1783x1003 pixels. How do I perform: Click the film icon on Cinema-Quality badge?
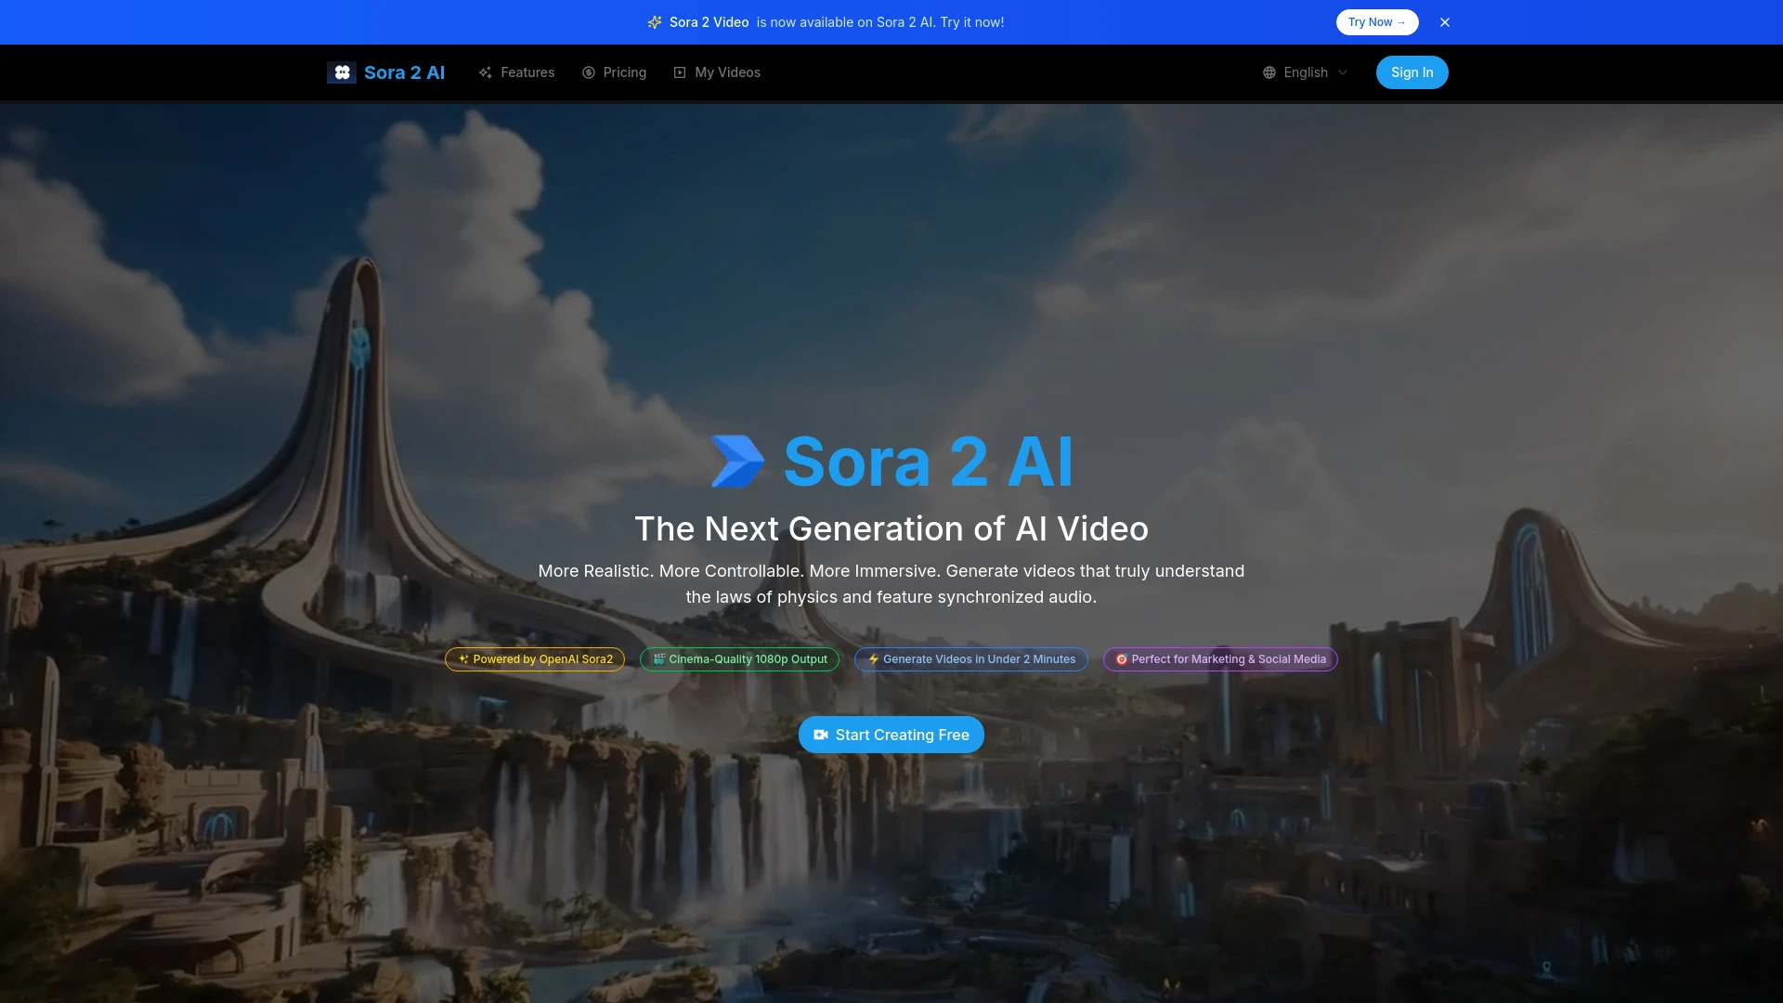pos(658,659)
